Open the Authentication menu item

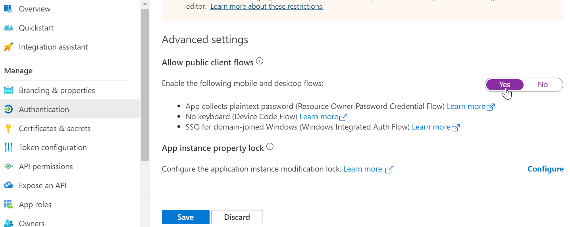tap(44, 109)
